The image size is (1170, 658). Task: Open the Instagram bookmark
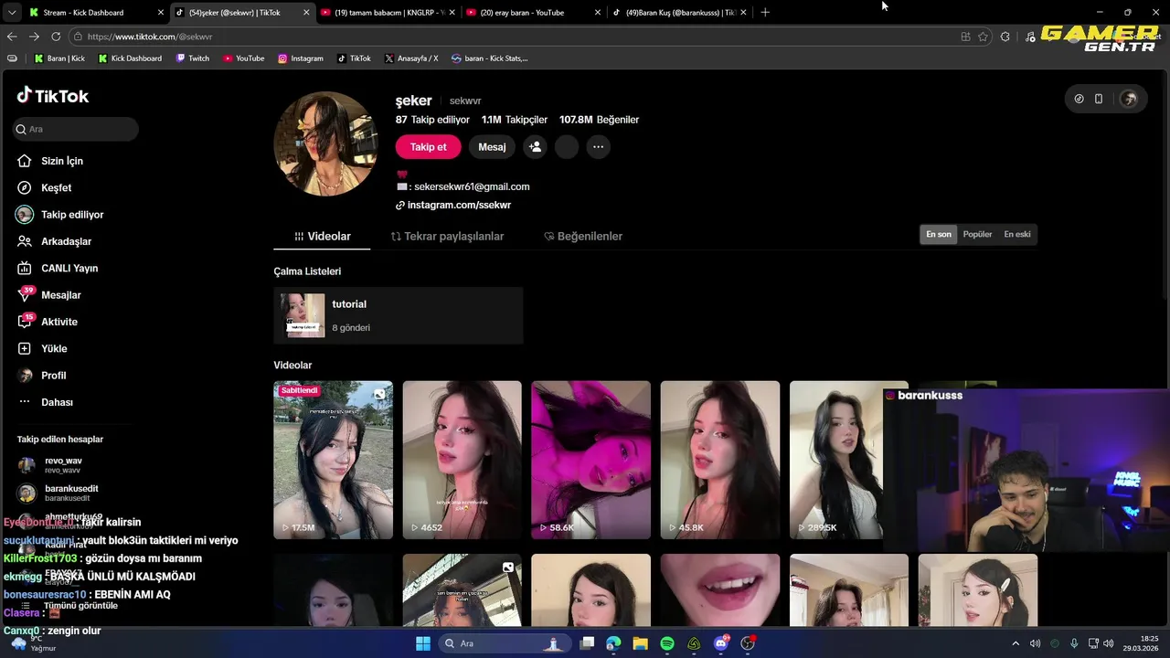[301, 58]
